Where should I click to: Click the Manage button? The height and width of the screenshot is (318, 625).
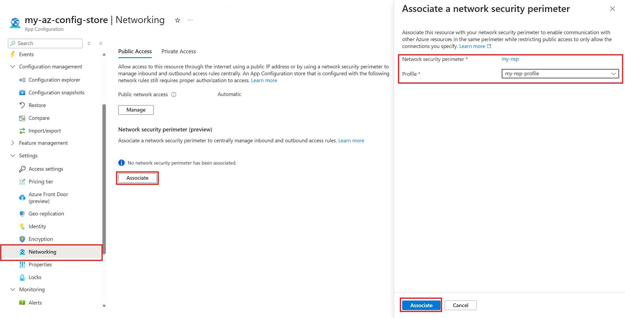136,110
